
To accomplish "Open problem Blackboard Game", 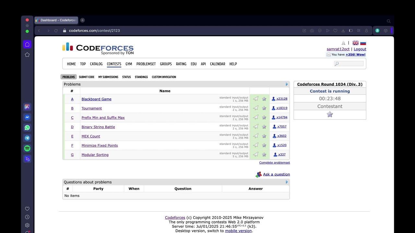I will pos(96,99).
